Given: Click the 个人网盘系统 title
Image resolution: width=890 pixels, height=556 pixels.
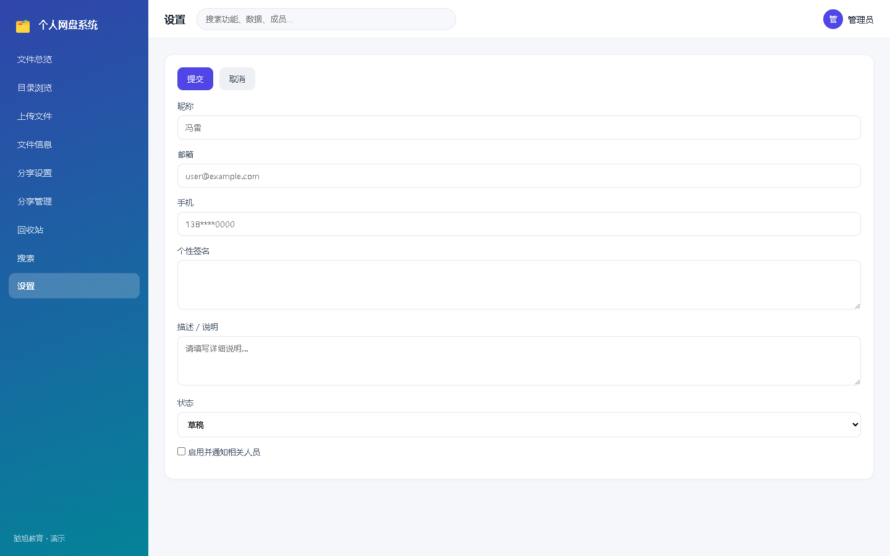Looking at the screenshot, I should [x=68, y=25].
